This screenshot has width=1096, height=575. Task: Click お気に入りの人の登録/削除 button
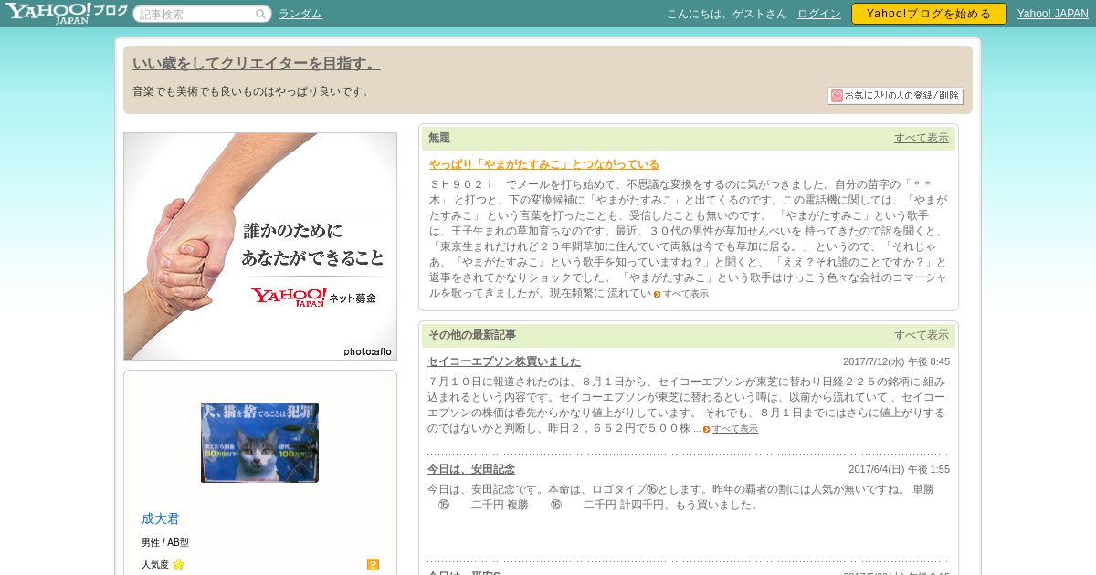[895, 95]
